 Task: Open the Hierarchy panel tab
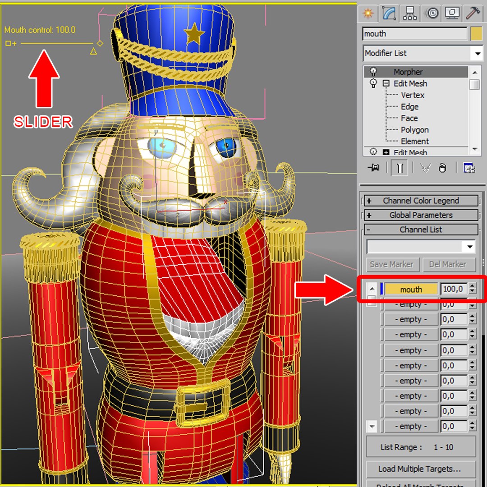[410, 13]
